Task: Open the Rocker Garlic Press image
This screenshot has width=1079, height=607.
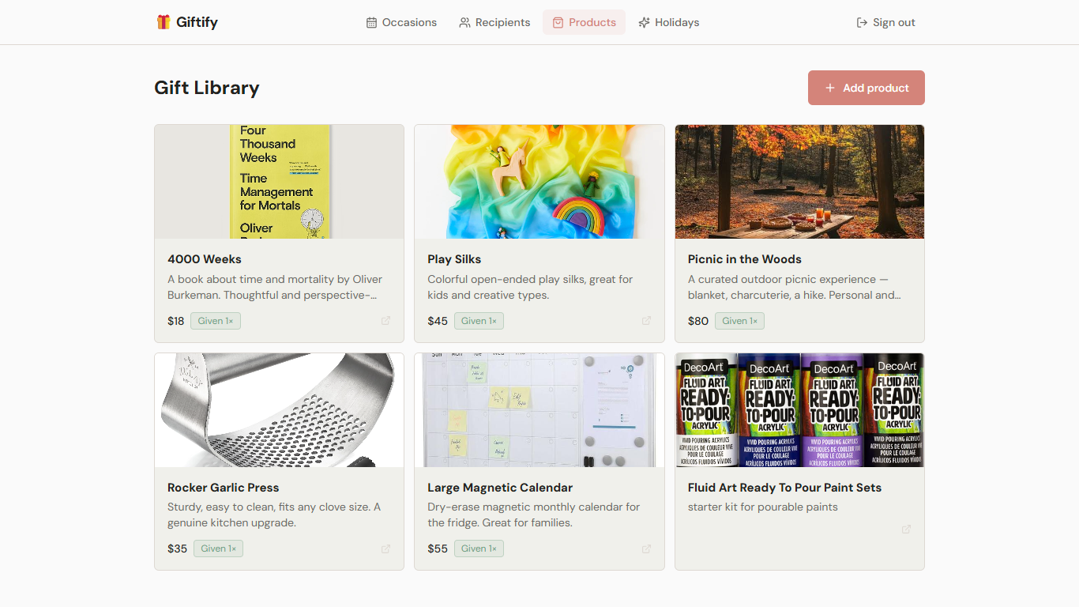Action: click(280, 410)
